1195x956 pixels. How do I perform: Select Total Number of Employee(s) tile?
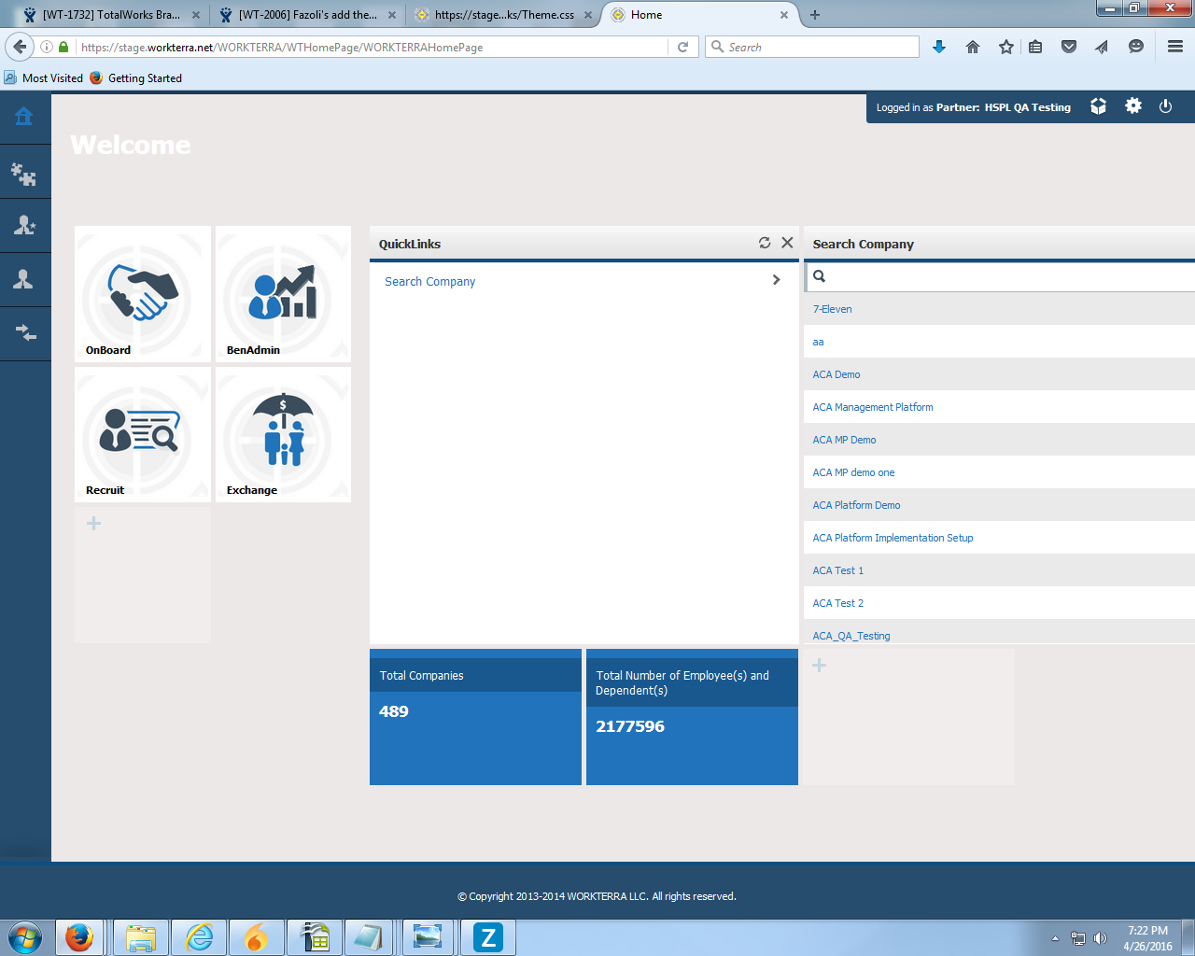(x=692, y=717)
